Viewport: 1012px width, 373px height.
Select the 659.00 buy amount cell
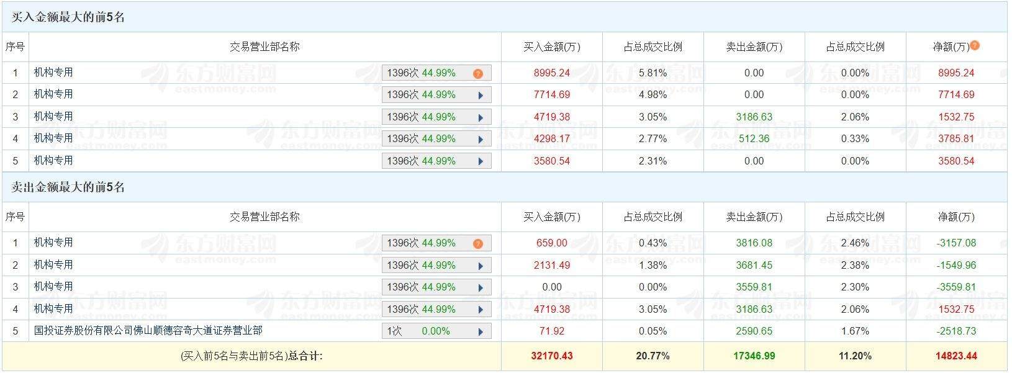point(552,243)
